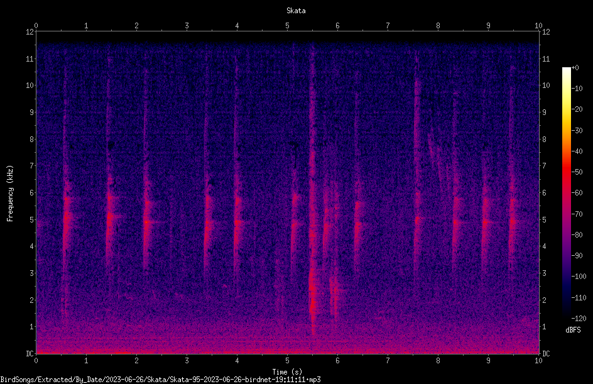The height and width of the screenshot is (384, 593).
Task: Click "2" on the top time axis
Action: [x=136, y=26]
